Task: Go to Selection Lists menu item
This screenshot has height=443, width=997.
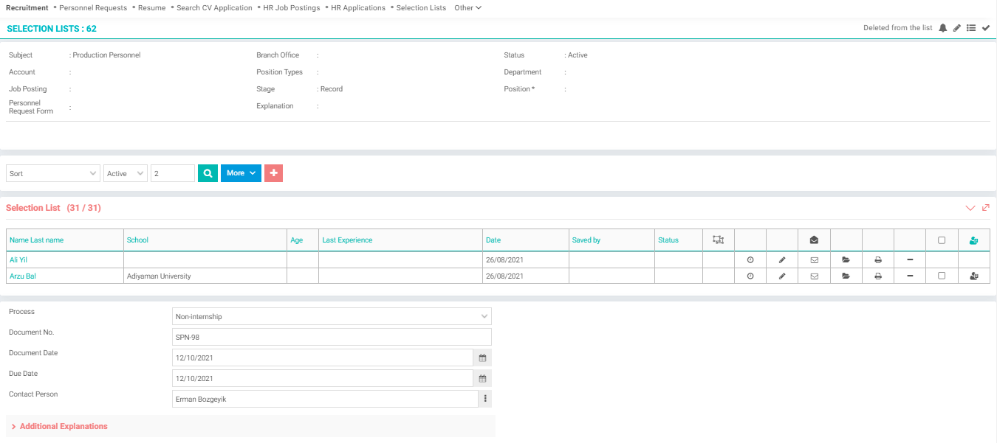Action: [421, 7]
